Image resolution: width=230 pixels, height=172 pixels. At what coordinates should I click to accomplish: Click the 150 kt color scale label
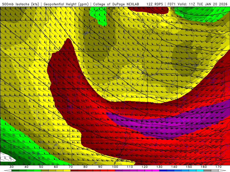(189, 167)
